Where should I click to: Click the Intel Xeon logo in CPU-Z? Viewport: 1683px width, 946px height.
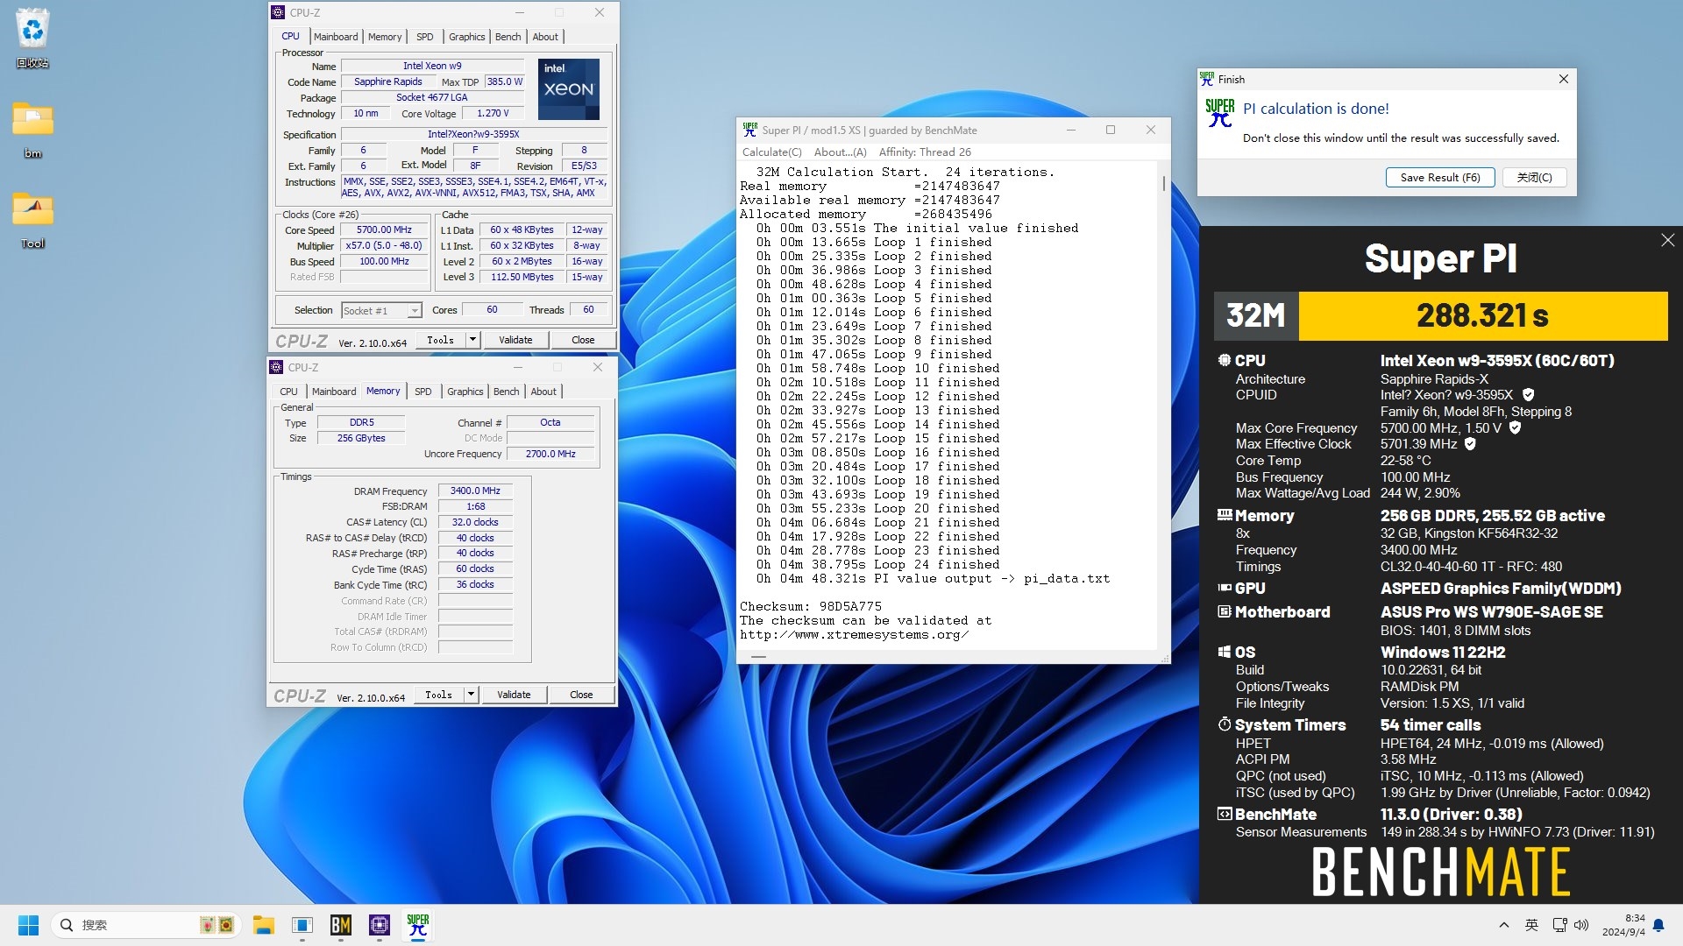tap(568, 89)
